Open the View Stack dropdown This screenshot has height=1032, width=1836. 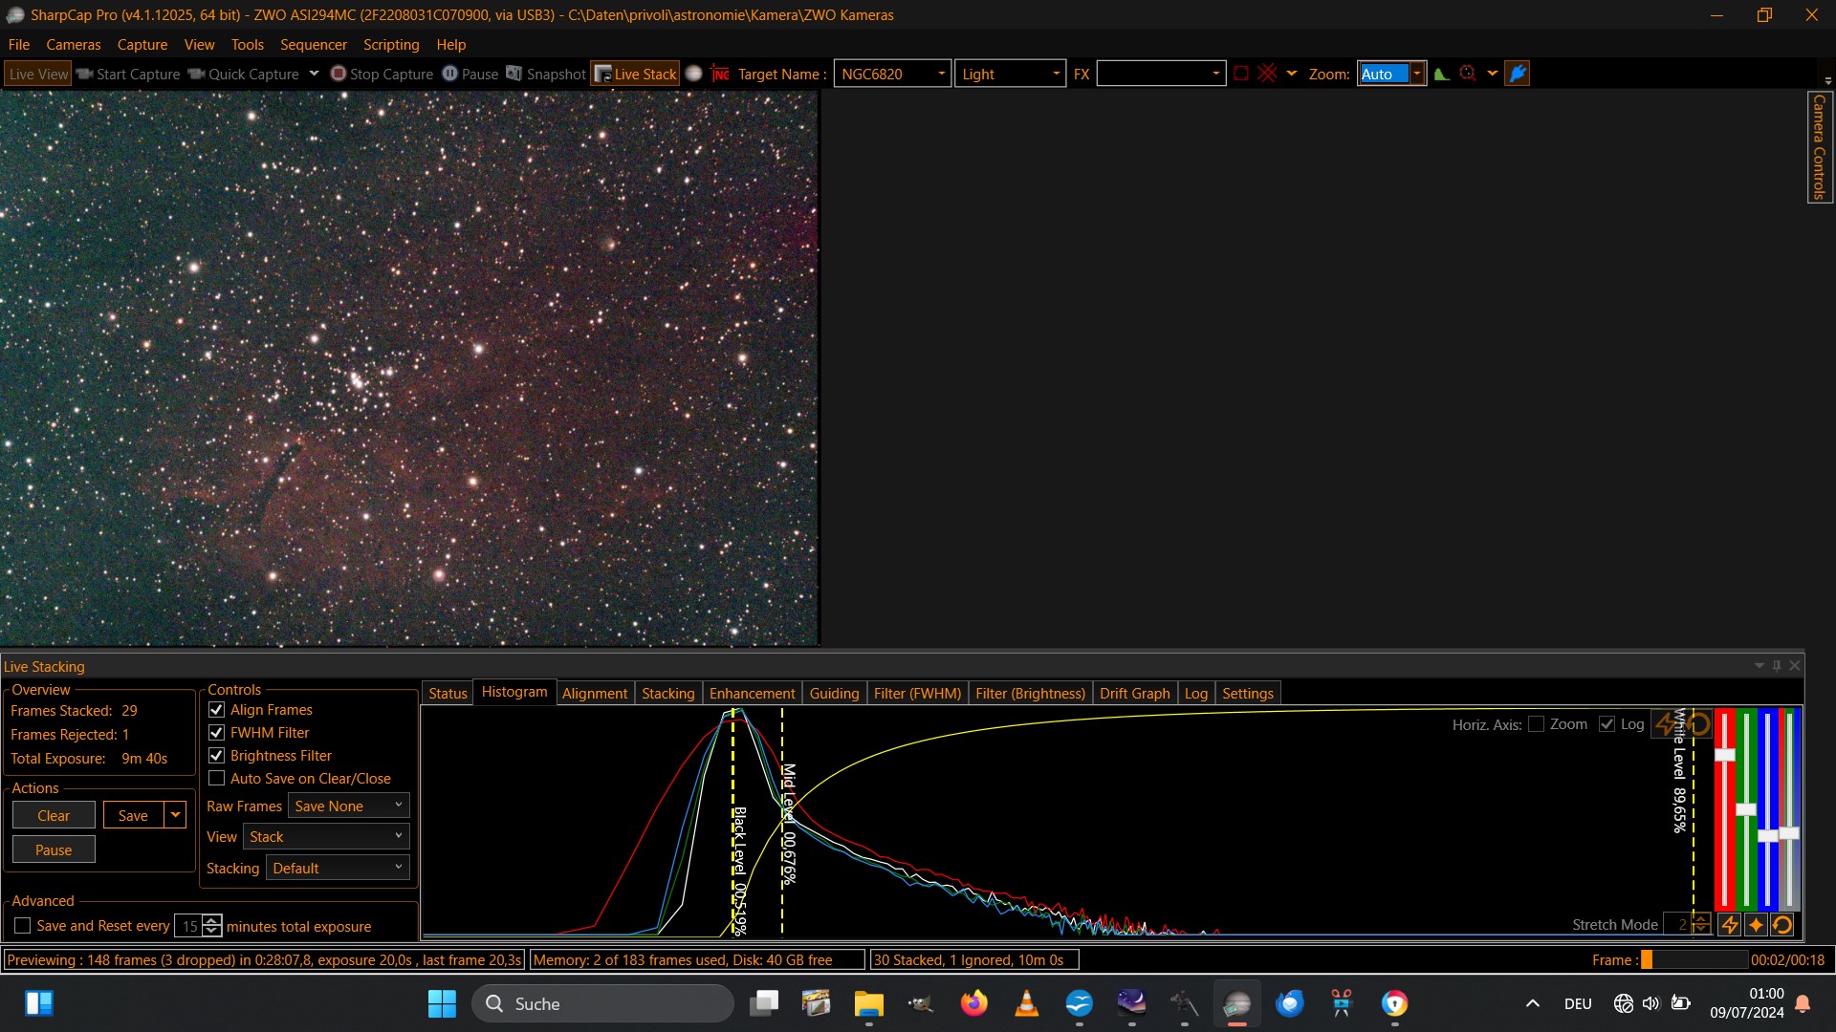(x=326, y=836)
